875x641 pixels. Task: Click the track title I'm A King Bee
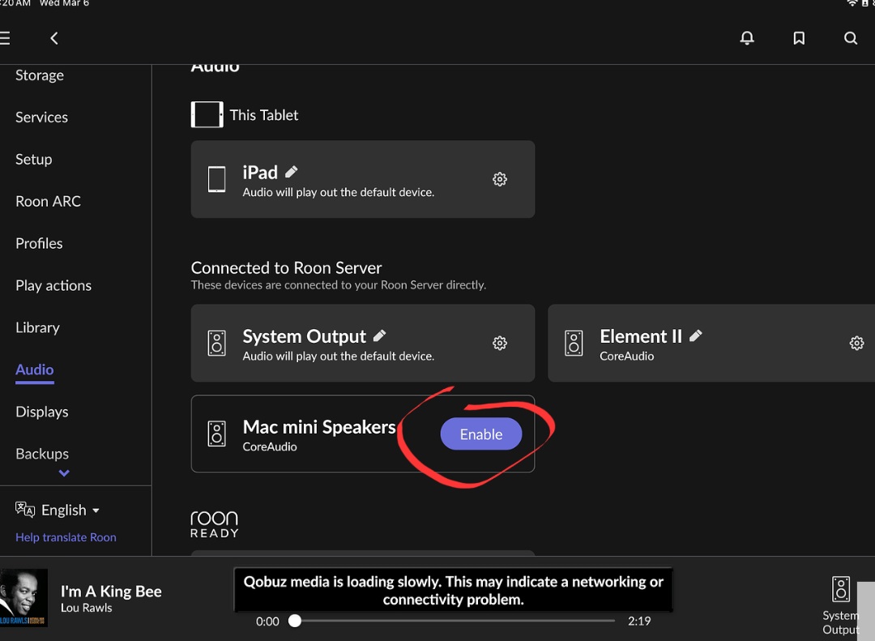[111, 591]
